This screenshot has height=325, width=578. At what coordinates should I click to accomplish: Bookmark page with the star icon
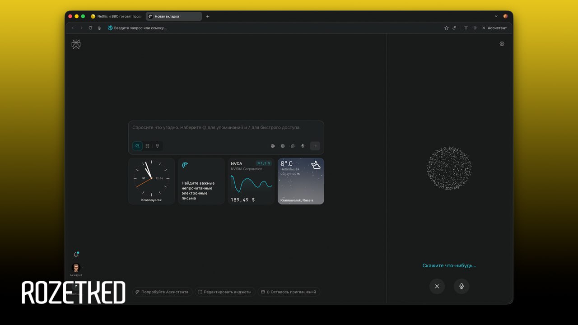tap(446, 28)
